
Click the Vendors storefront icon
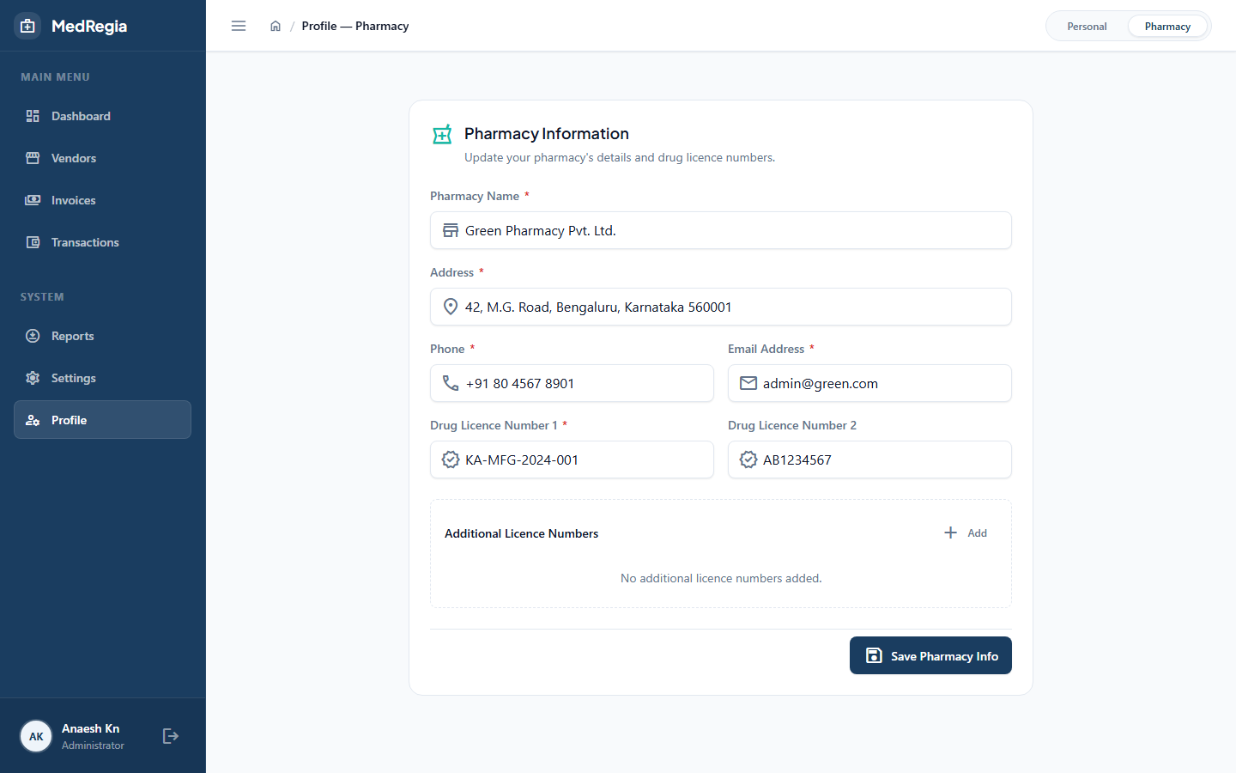click(33, 158)
